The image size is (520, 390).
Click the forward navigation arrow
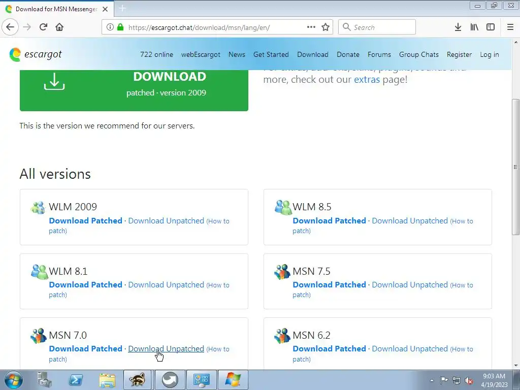pos(27,27)
